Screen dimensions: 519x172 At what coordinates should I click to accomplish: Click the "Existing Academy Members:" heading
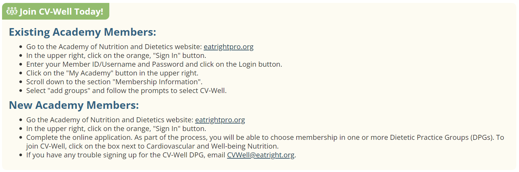tap(82, 32)
